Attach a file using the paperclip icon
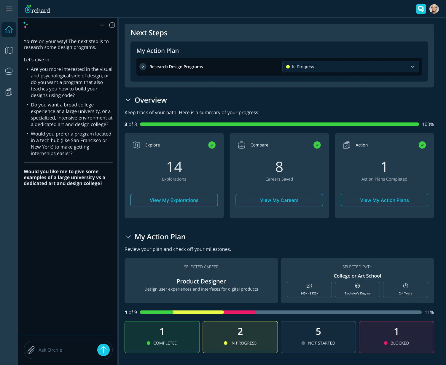The width and height of the screenshot is (446, 365). tap(31, 350)
